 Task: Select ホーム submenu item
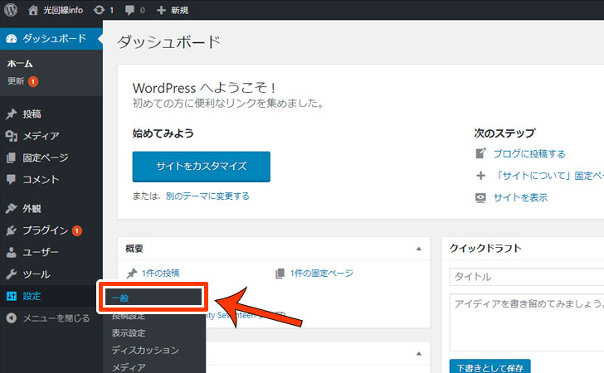[20, 64]
